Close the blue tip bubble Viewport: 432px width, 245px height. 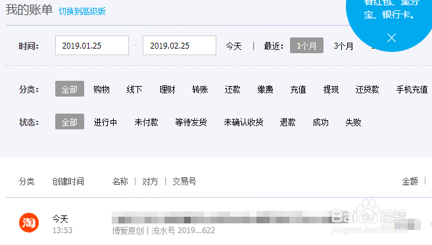(391, 37)
